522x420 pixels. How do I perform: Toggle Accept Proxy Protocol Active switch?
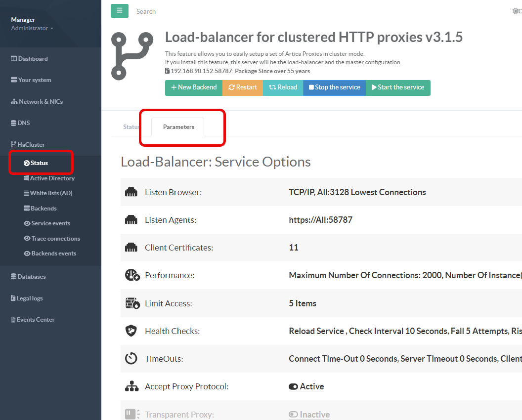tap(294, 387)
